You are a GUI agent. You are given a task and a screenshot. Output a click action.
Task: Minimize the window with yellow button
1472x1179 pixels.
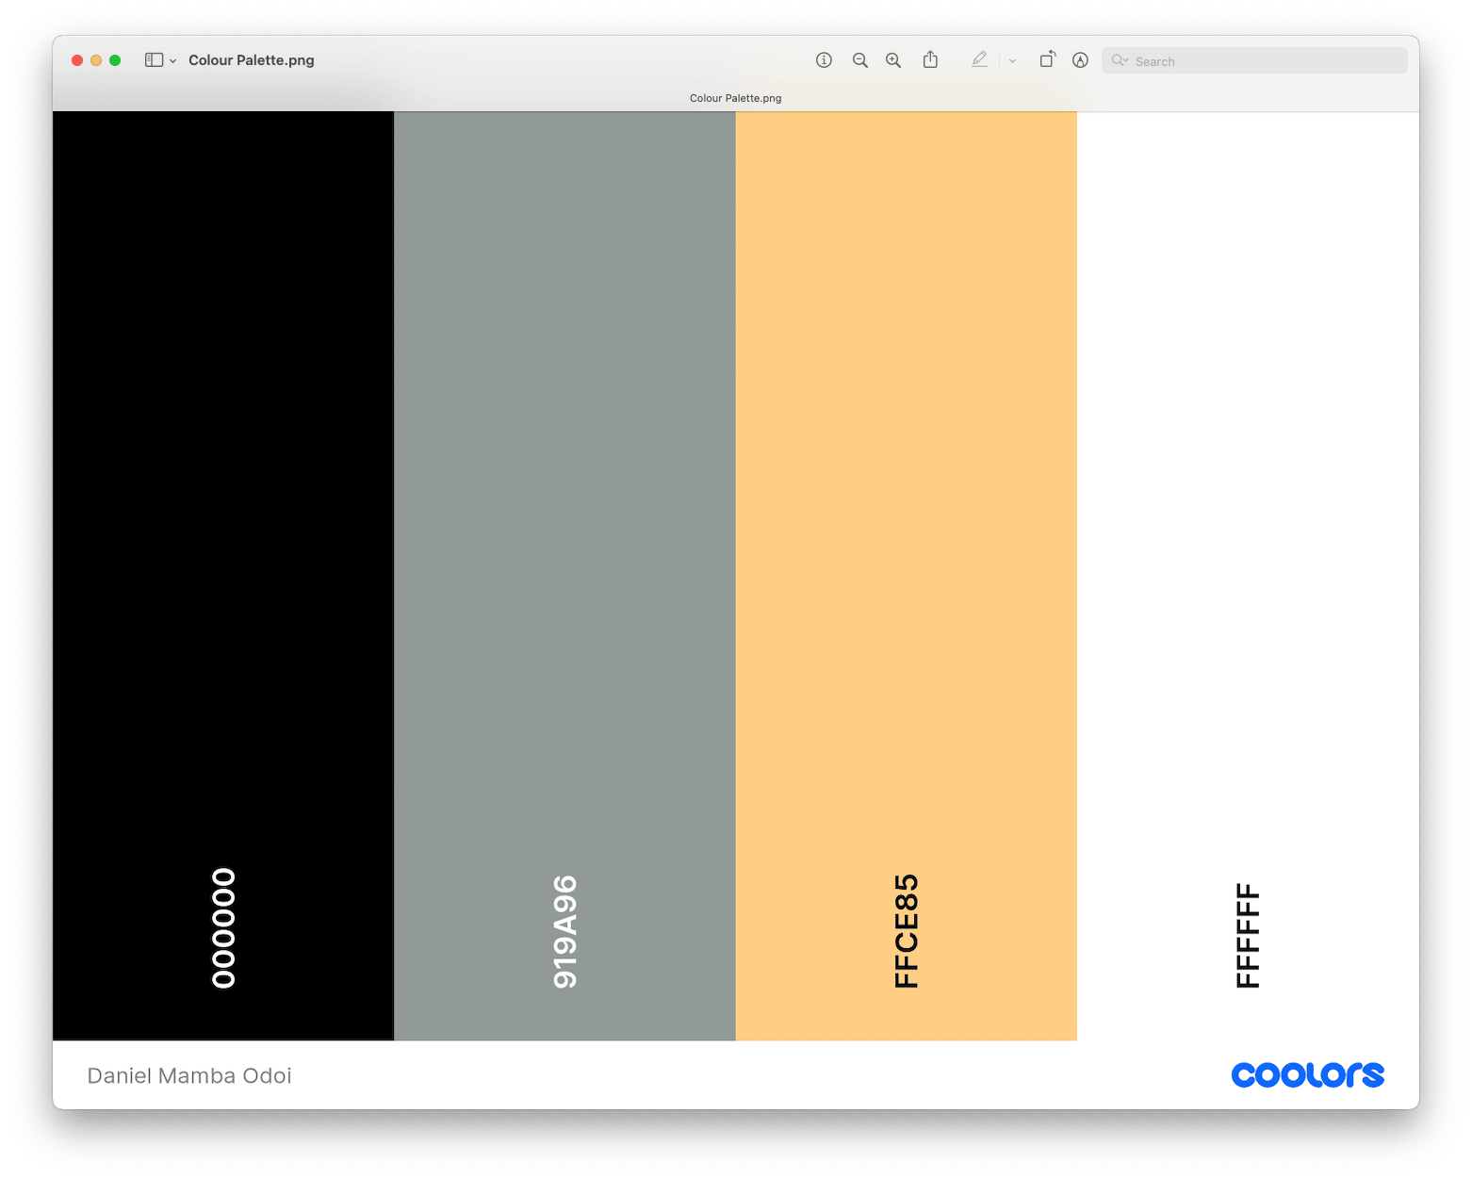coord(96,60)
